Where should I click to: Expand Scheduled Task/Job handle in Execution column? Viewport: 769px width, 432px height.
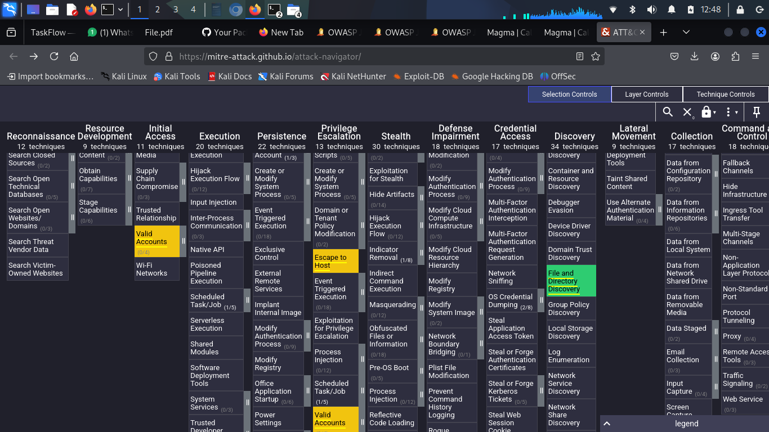[247, 301]
